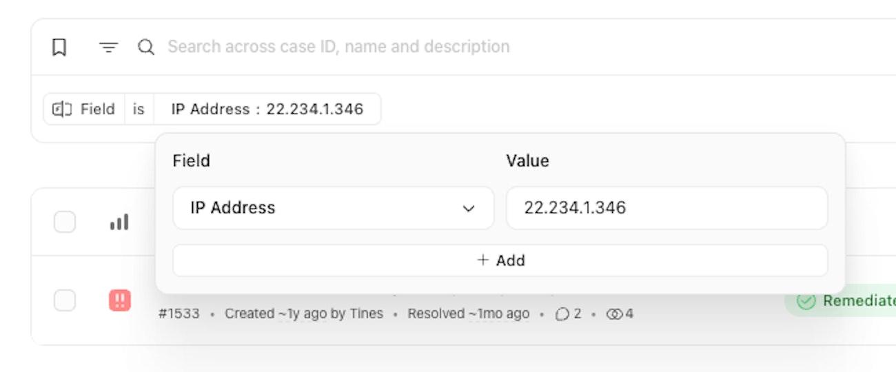Click the comments bubble icon showing 2
Viewport: 896px width, 372px height.
coord(562,314)
